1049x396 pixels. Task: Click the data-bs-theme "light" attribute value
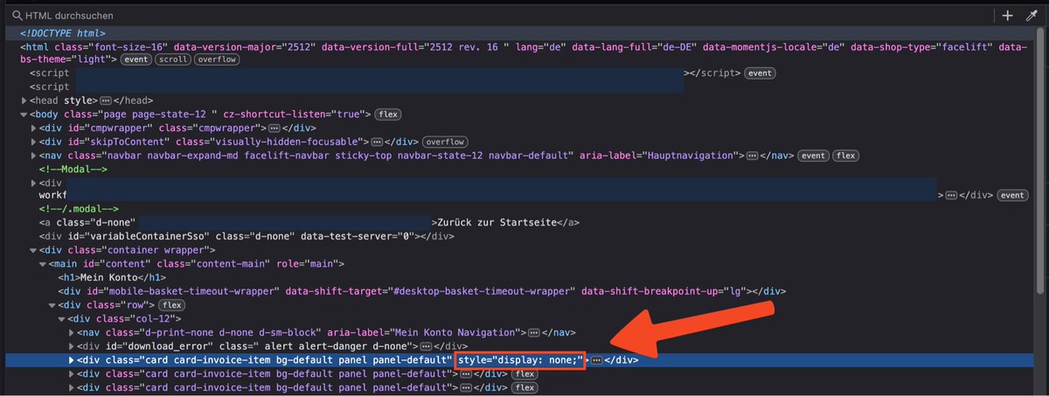tap(95, 59)
